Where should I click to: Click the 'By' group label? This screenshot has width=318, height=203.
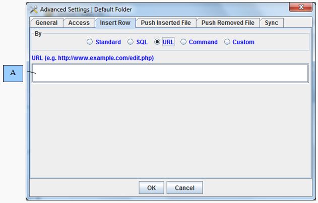point(38,34)
